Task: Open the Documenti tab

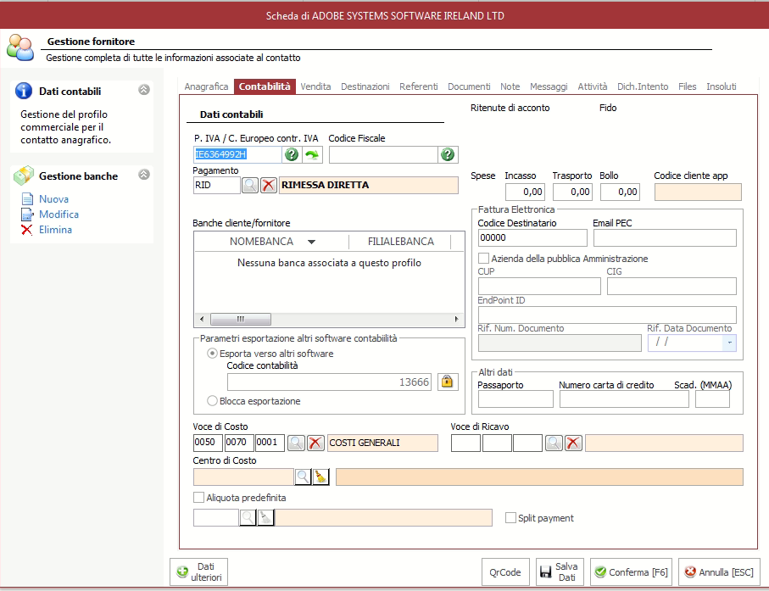Action: [x=469, y=86]
